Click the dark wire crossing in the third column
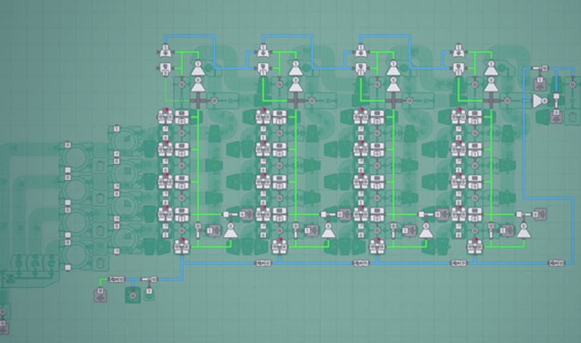This screenshot has height=343, width=581. (394, 101)
